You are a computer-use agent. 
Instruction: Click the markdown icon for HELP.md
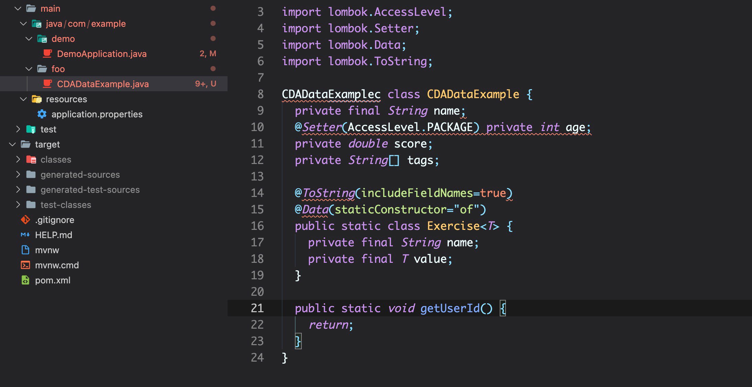tap(25, 235)
